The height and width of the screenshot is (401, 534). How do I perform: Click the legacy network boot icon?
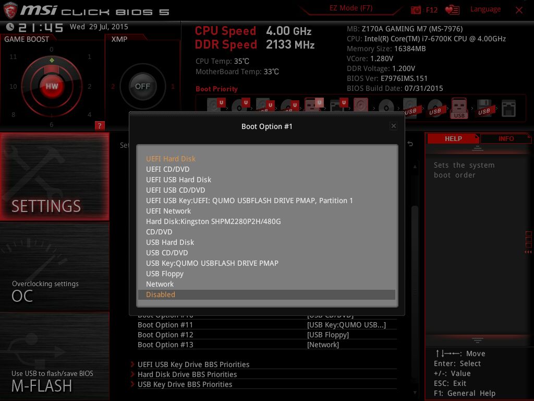pos(508,109)
